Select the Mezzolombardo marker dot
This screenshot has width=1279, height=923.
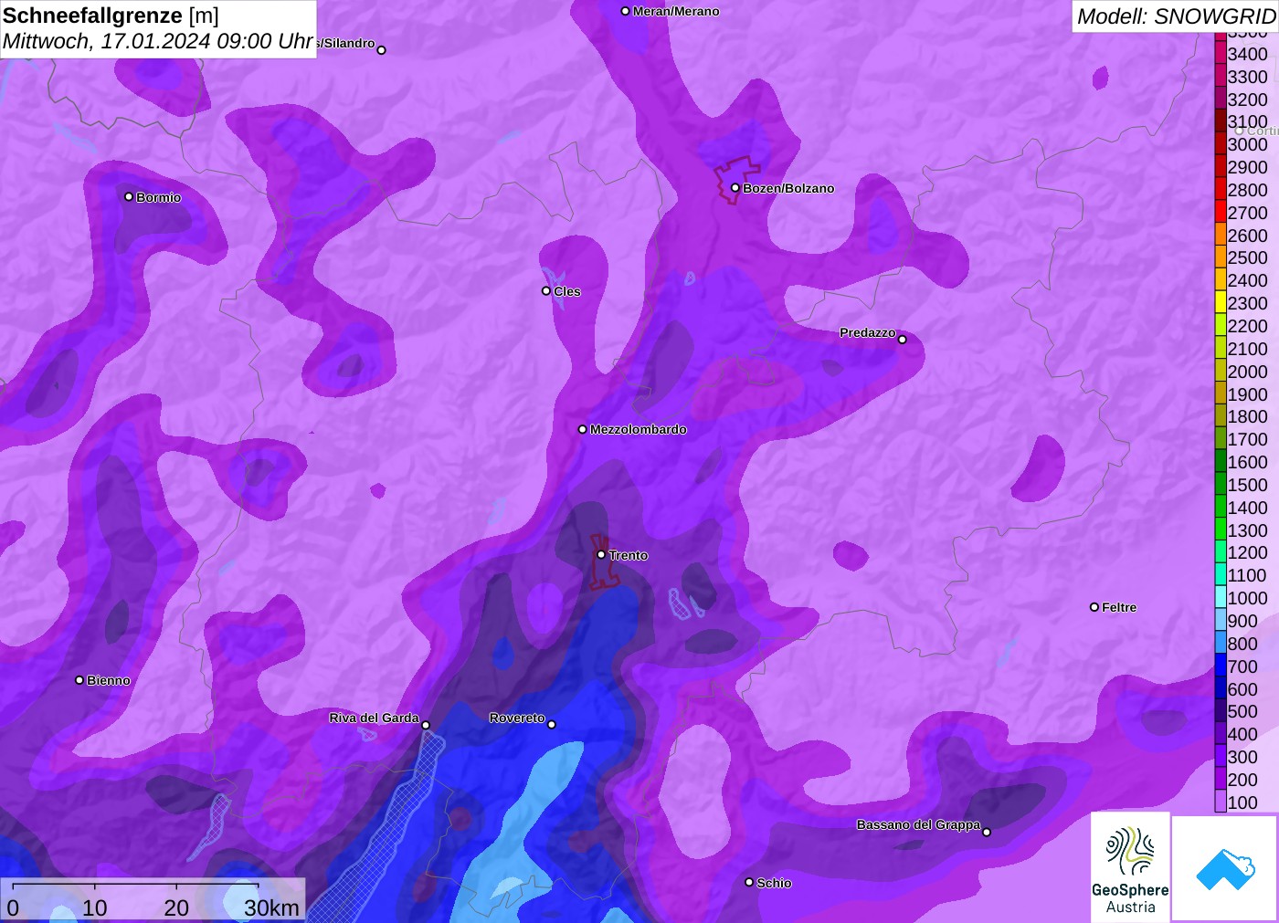[x=583, y=429]
